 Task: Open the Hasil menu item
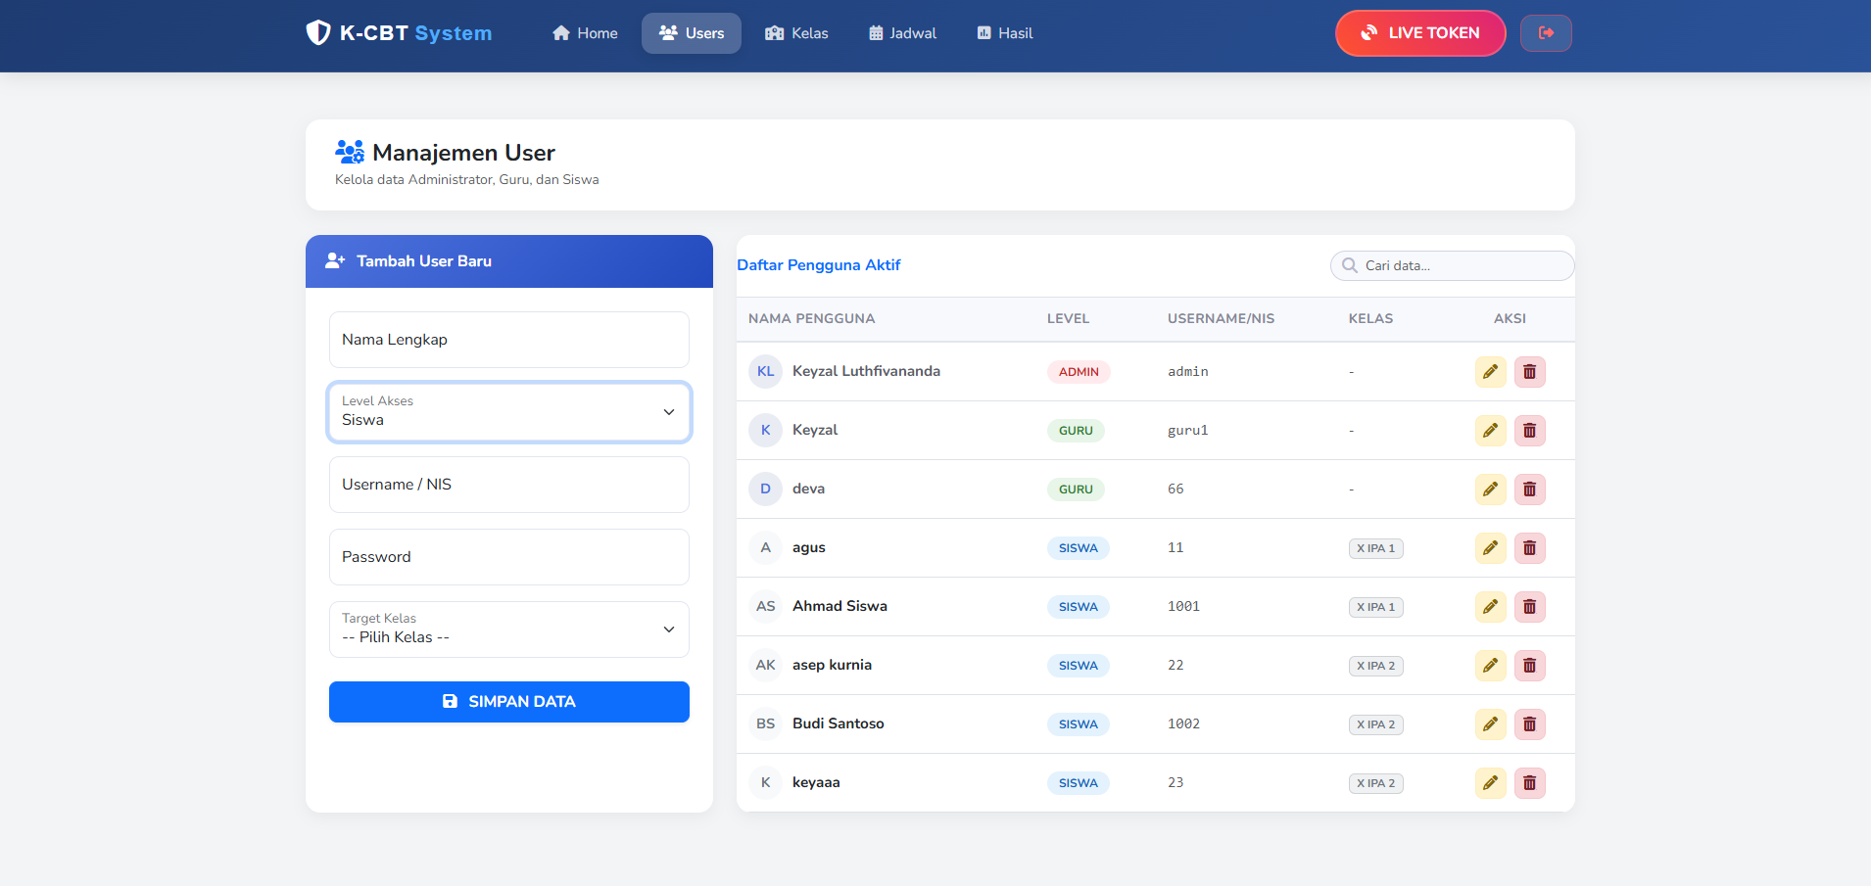click(1004, 33)
